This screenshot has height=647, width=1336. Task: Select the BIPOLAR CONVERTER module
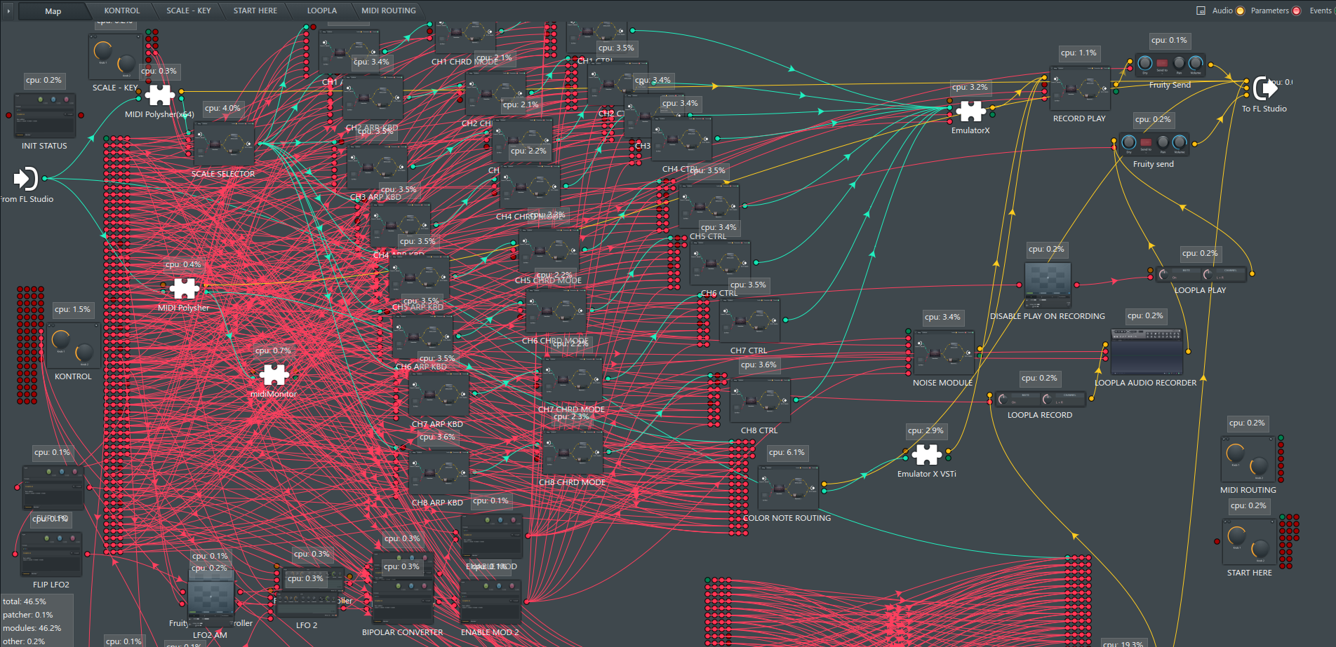[x=403, y=601]
